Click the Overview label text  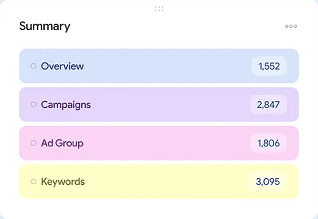62,66
